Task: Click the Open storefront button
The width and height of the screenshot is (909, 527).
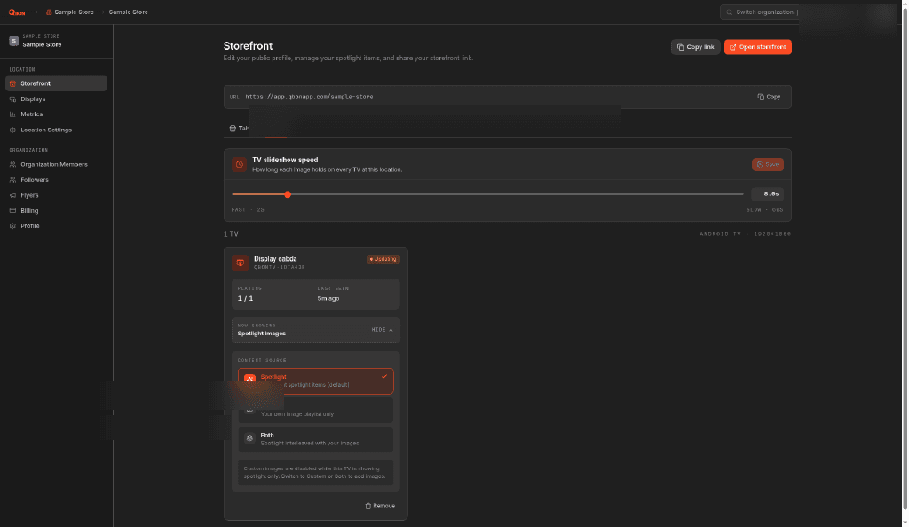Action: 758,47
